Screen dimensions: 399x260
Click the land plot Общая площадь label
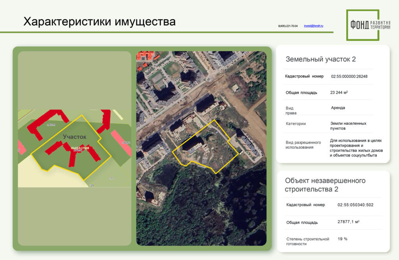click(x=301, y=92)
